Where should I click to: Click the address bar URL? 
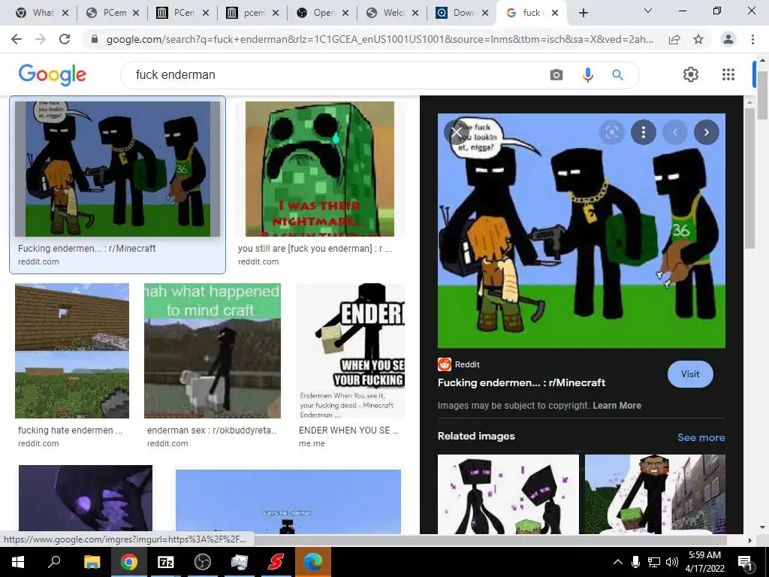pyautogui.click(x=379, y=39)
